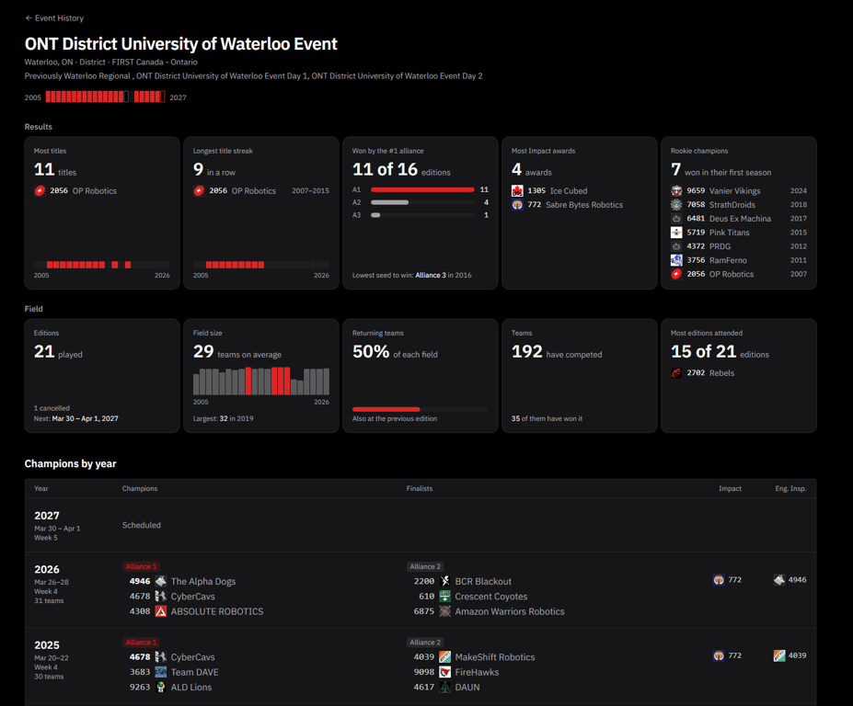Screen dimensions: 853x706
Task: Click the ABSOLUTE ROBOTICS red logo
Action: [x=160, y=611]
